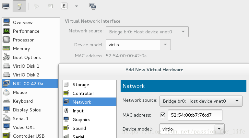Screen dimensions: 249x138
Task: Click the lightbulb hardware details icon
Action: [19, 6]
